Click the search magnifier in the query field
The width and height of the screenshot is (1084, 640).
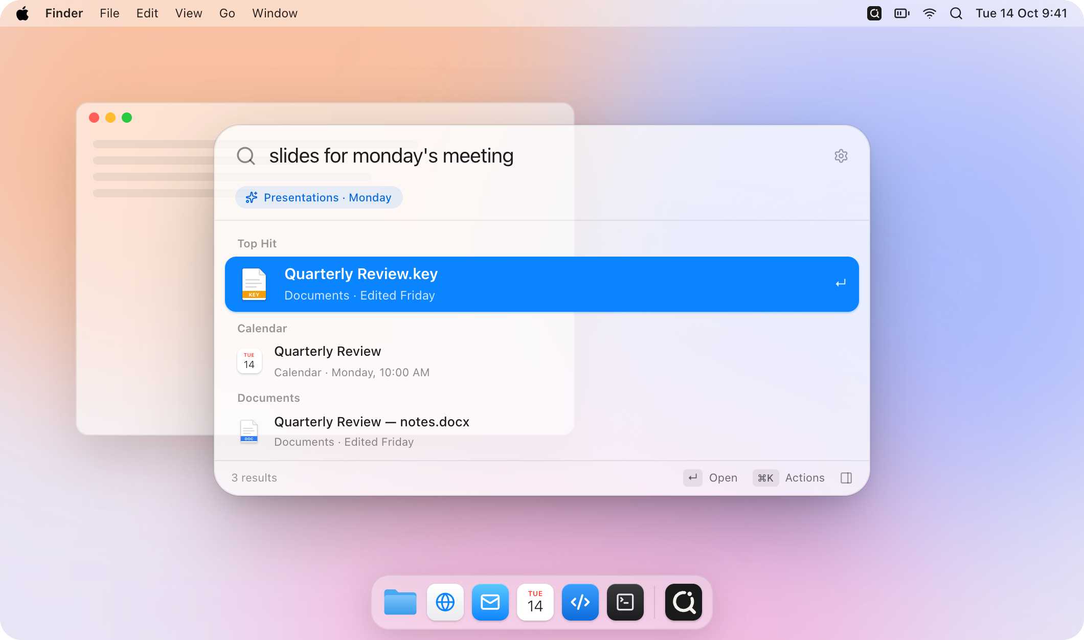pos(246,156)
